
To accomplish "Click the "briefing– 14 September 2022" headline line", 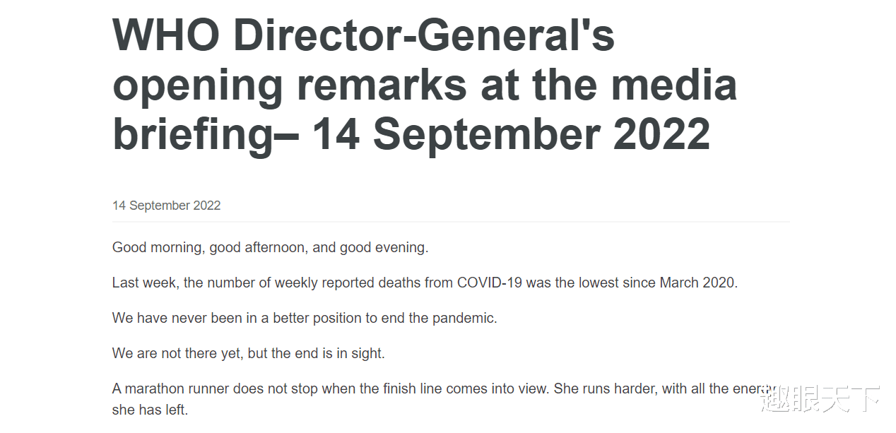I will [411, 134].
